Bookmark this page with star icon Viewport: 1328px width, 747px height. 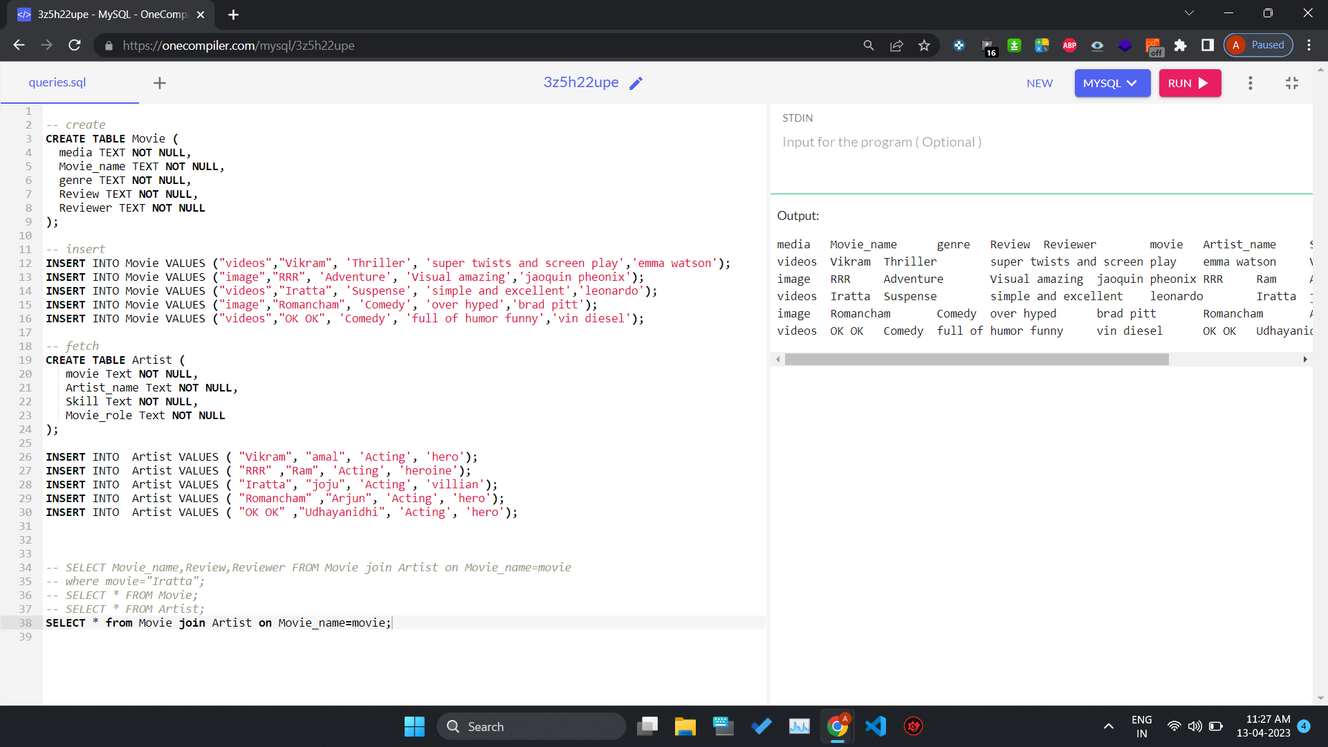point(924,46)
